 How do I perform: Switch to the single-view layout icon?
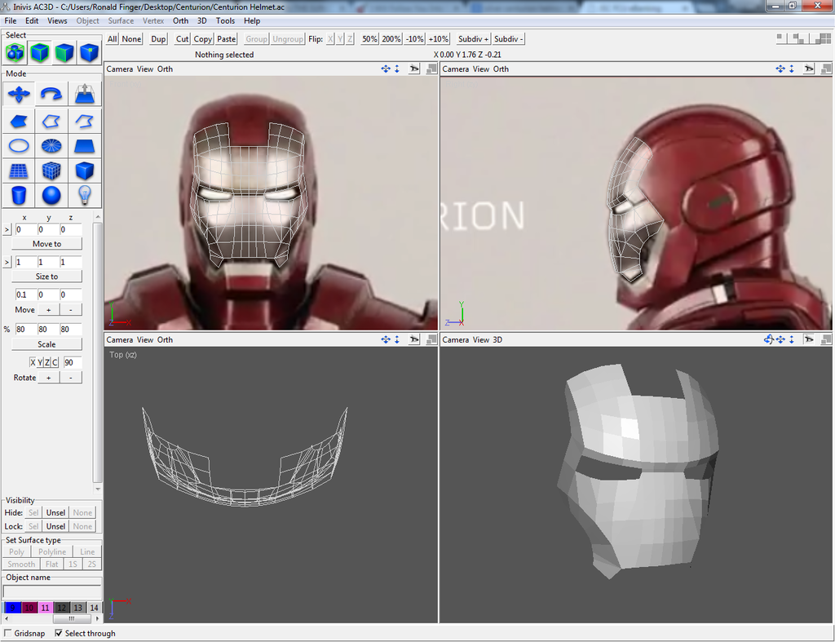click(x=780, y=38)
